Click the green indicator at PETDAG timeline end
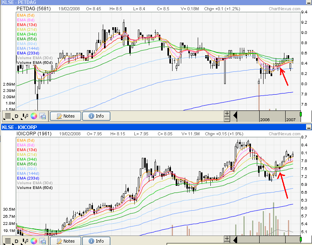 (x=301, y=114)
